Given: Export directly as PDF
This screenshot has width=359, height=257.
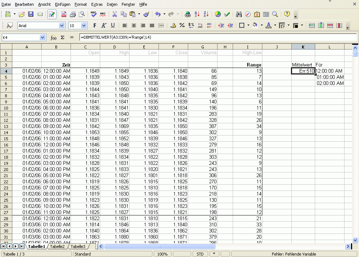Looking at the screenshot, I should [x=64, y=14].
